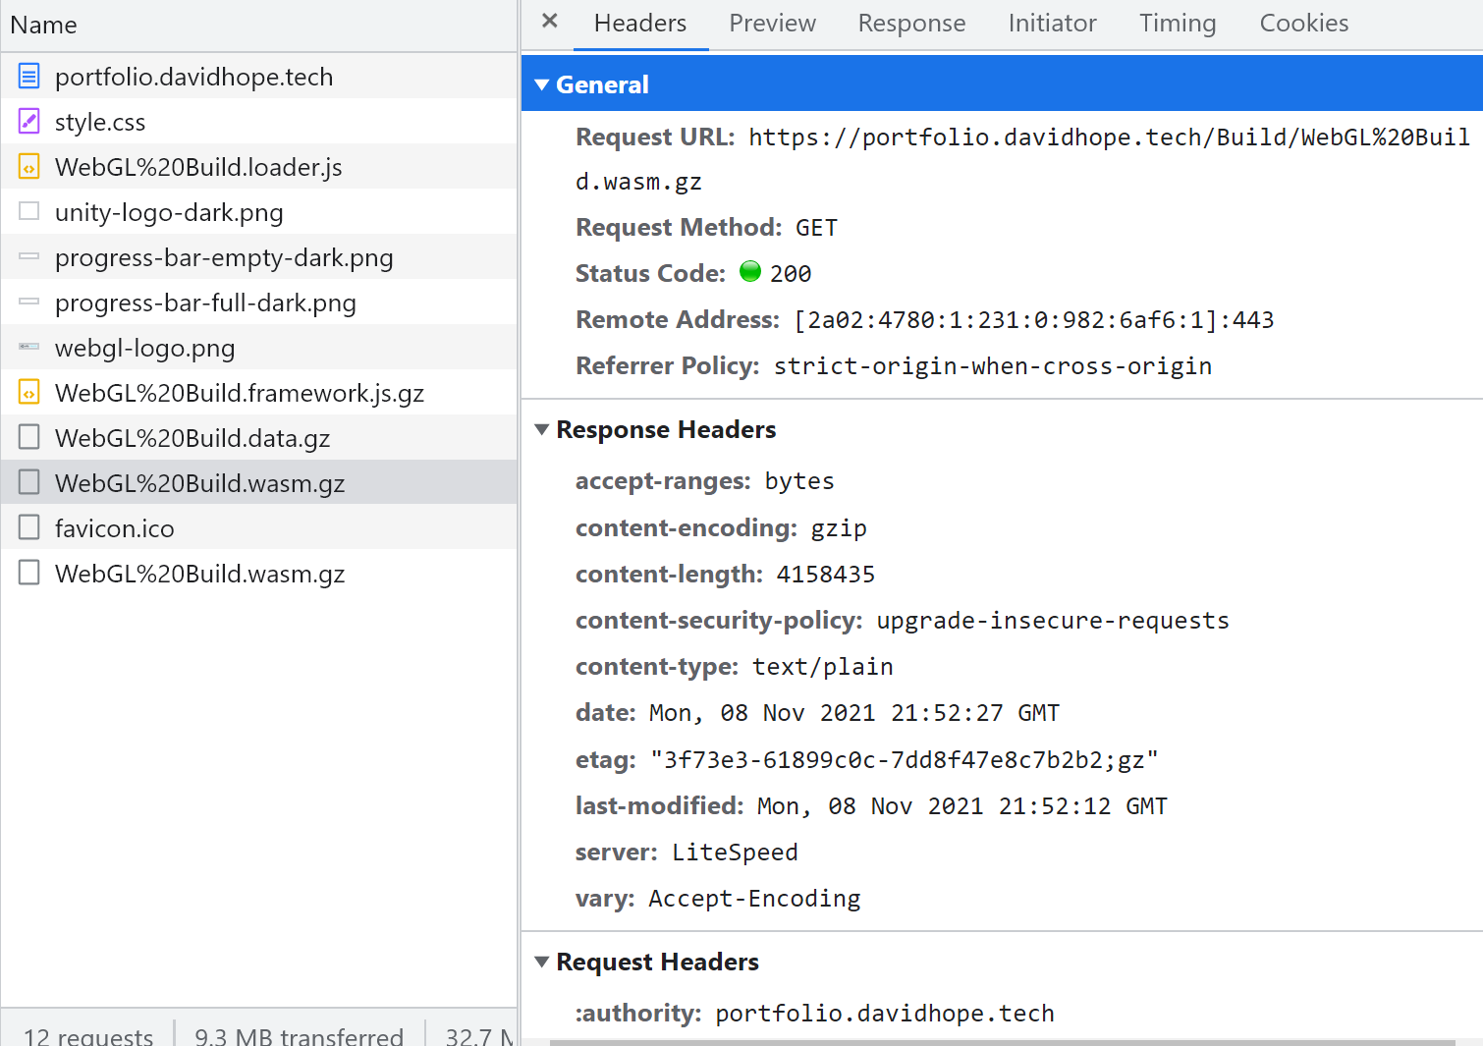Click the file icon beside favicon.ico
Viewport: 1483px width, 1046px height.
(29, 527)
